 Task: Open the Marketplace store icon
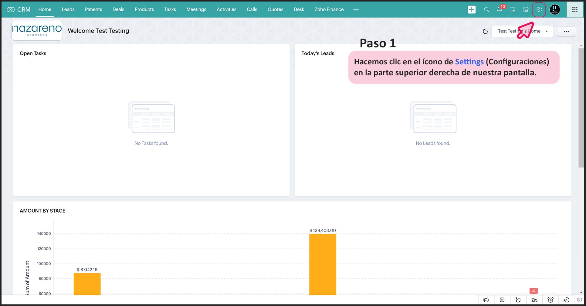tap(526, 10)
